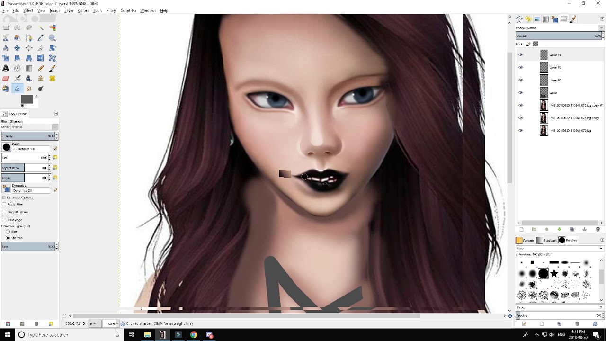This screenshot has width=606, height=341.
Task: Select the Eraser tool
Action: click(x=6, y=78)
